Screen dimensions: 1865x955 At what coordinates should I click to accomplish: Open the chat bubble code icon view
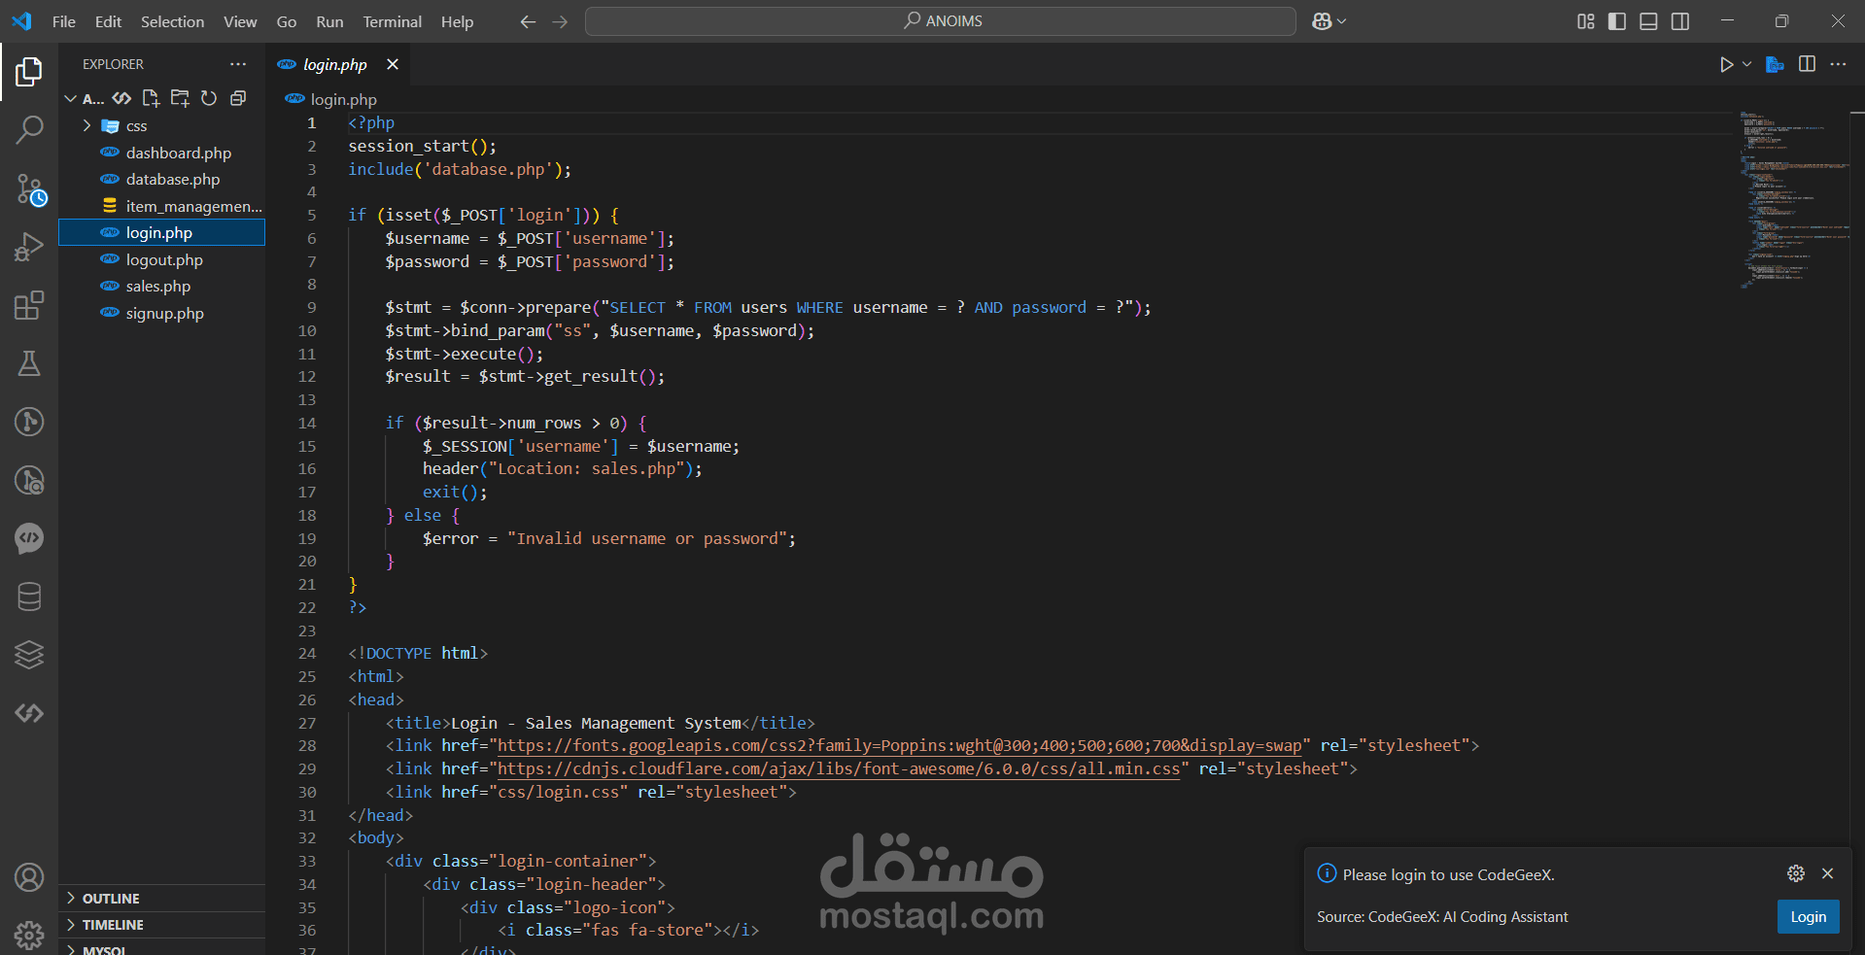[29, 538]
